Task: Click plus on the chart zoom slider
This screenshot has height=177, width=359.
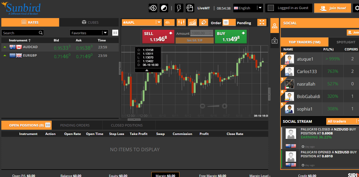Action: [x=224, y=106]
